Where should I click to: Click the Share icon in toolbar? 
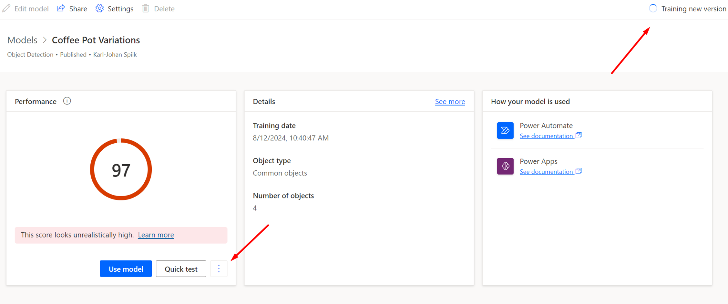[61, 9]
